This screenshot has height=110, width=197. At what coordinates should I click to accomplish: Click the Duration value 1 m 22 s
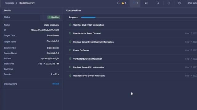55,74
